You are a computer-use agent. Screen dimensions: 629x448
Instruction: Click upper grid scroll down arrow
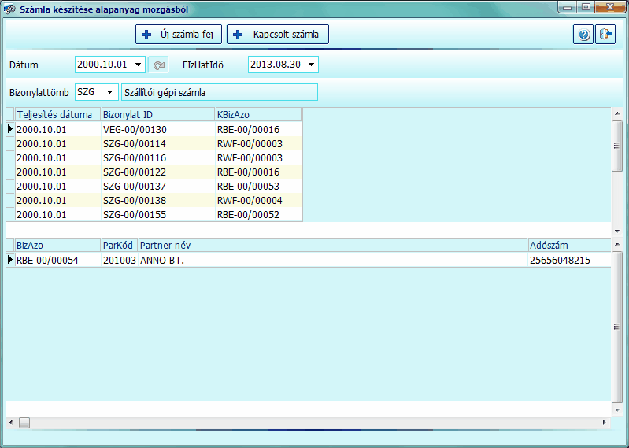coord(617,231)
